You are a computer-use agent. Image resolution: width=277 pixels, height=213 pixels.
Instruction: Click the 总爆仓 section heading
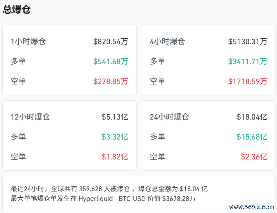(x=17, y=9)
